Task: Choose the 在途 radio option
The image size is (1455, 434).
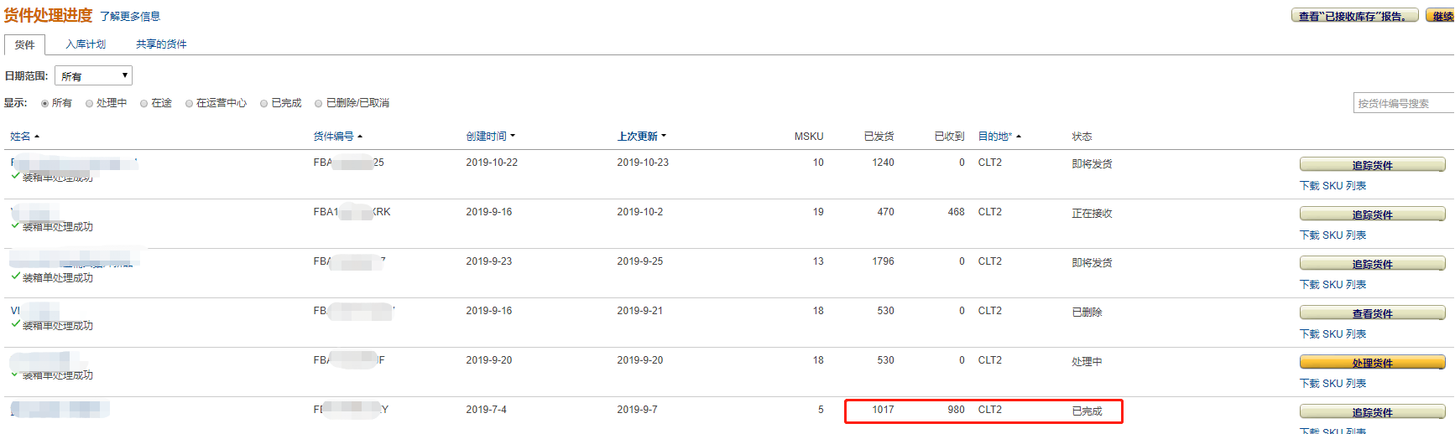Action: [144, 104]
